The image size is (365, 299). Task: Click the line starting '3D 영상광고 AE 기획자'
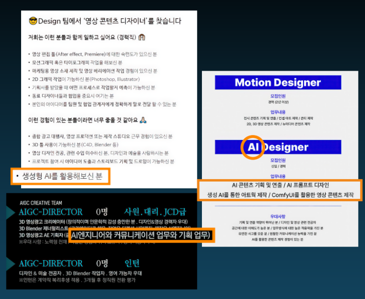[x=44, y=235]
